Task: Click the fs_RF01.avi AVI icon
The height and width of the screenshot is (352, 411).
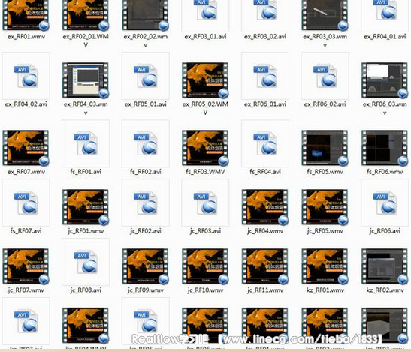Action: [86, 144]
